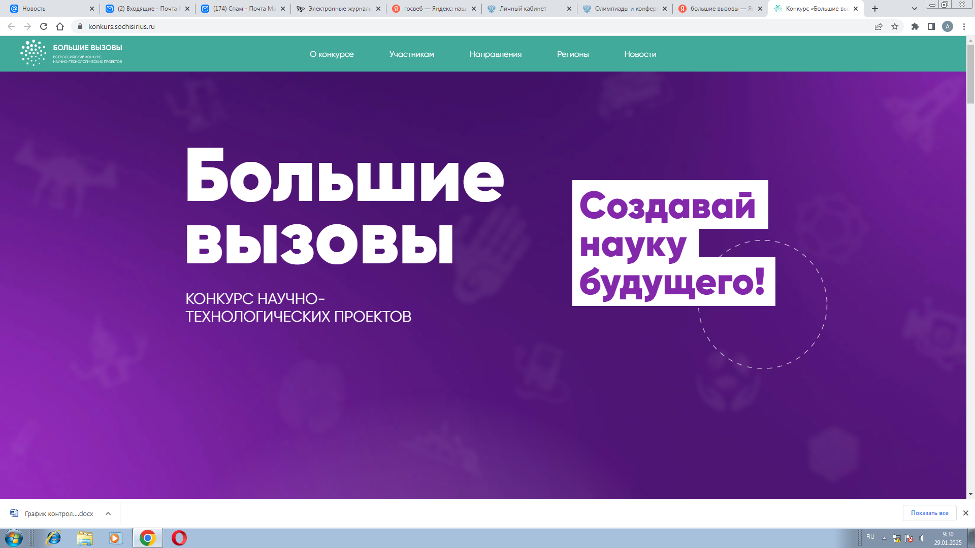Click the browser forward arrow
Screen dimensions: 975x548
tap(27, 26)
